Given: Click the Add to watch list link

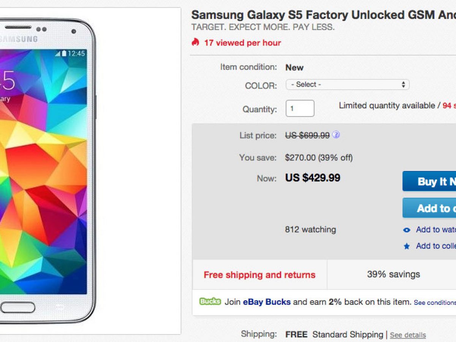Looking at the screenshot, I should [435, 230].
